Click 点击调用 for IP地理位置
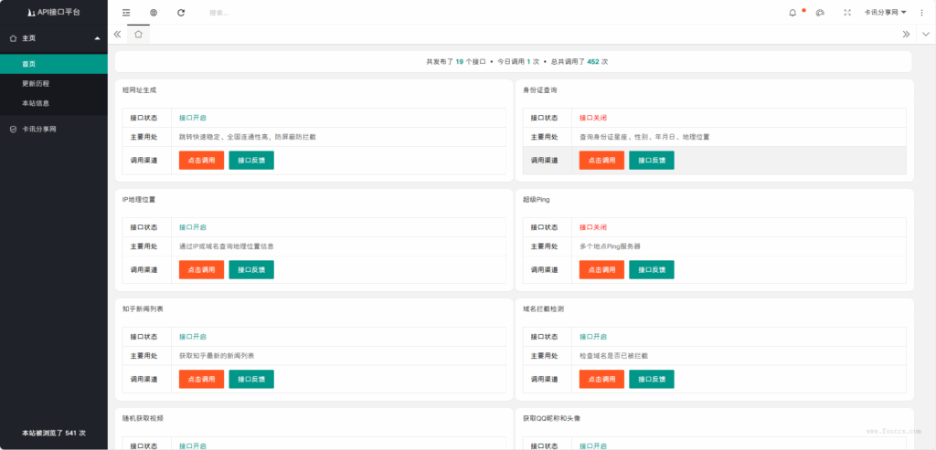The width and height of the screenshot is (936, 450). point(201,269)
